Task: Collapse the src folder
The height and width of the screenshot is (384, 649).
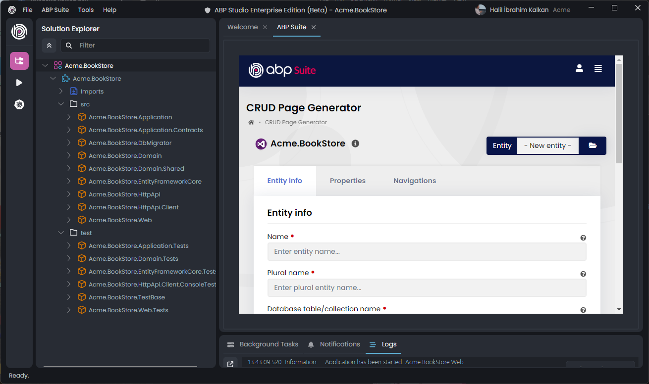Action: point(61,104)
